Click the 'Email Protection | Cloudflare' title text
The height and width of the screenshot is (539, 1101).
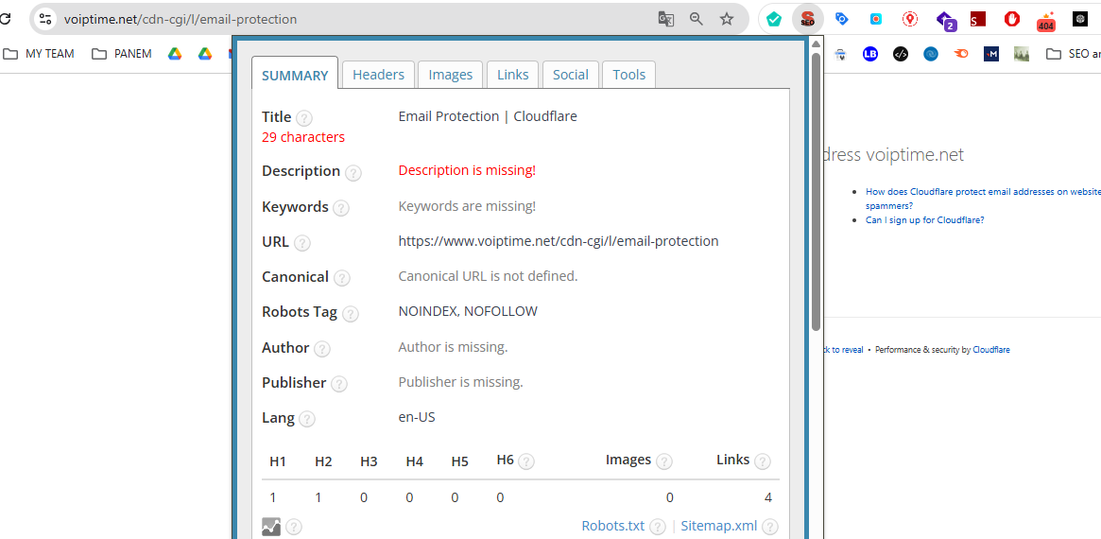click(x=488, y=116)
